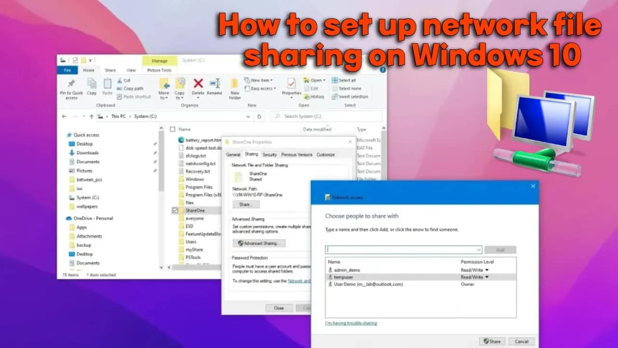Click the Advanced Sharing button

259,243
